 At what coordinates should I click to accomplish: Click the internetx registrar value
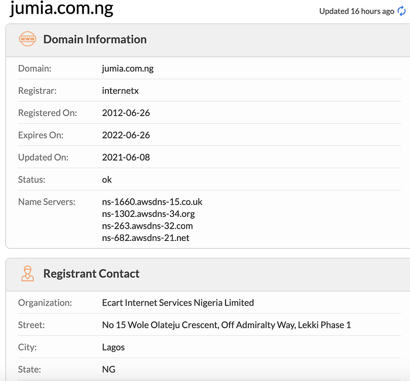pos(120,91)
